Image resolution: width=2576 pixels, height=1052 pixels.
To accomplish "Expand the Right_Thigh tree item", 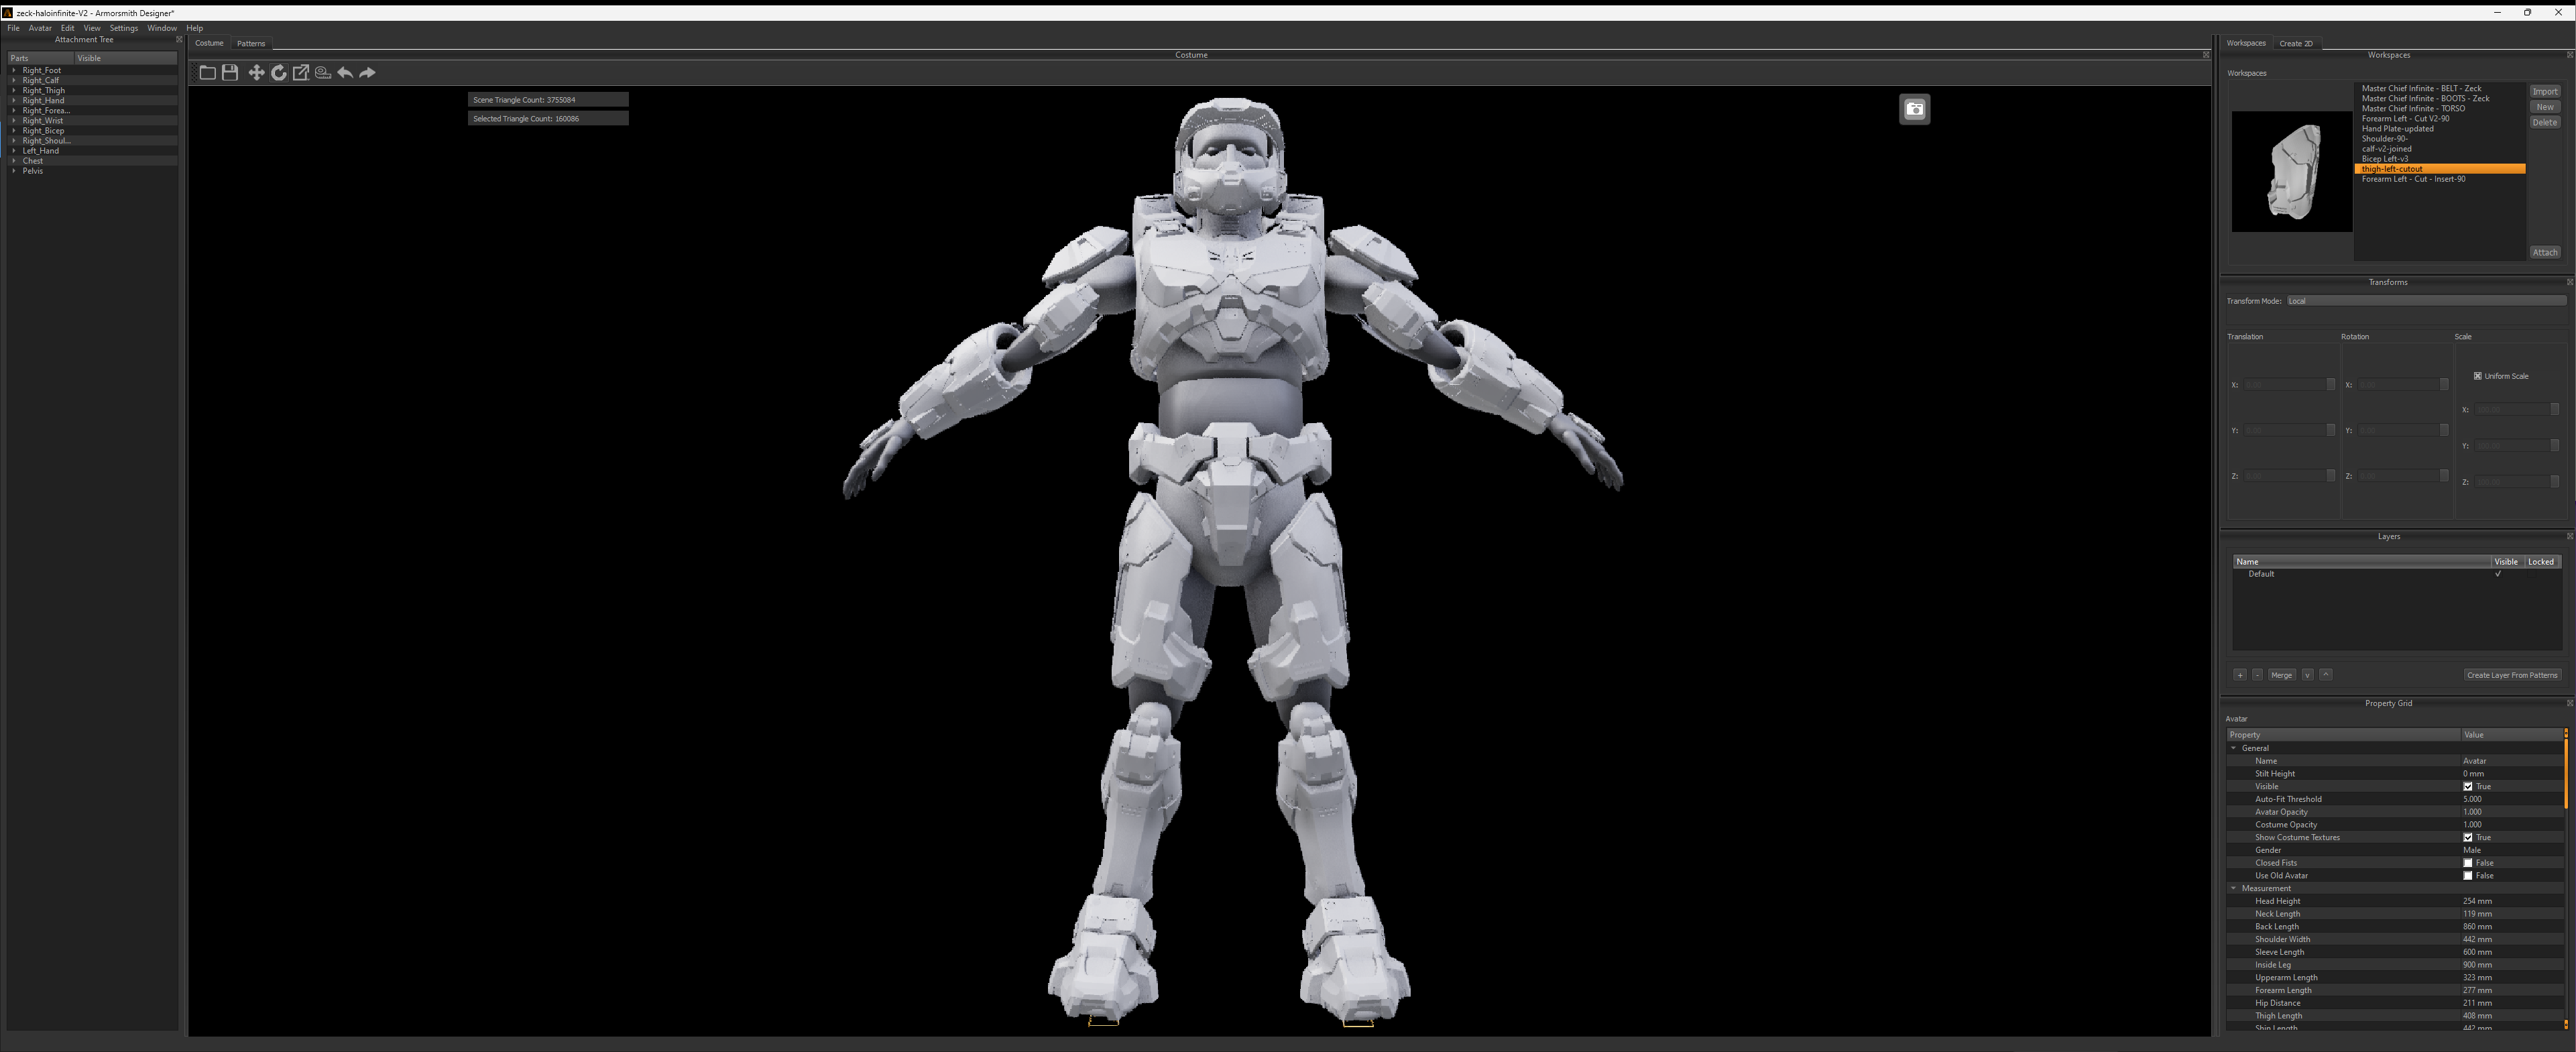I will point(14,90).
